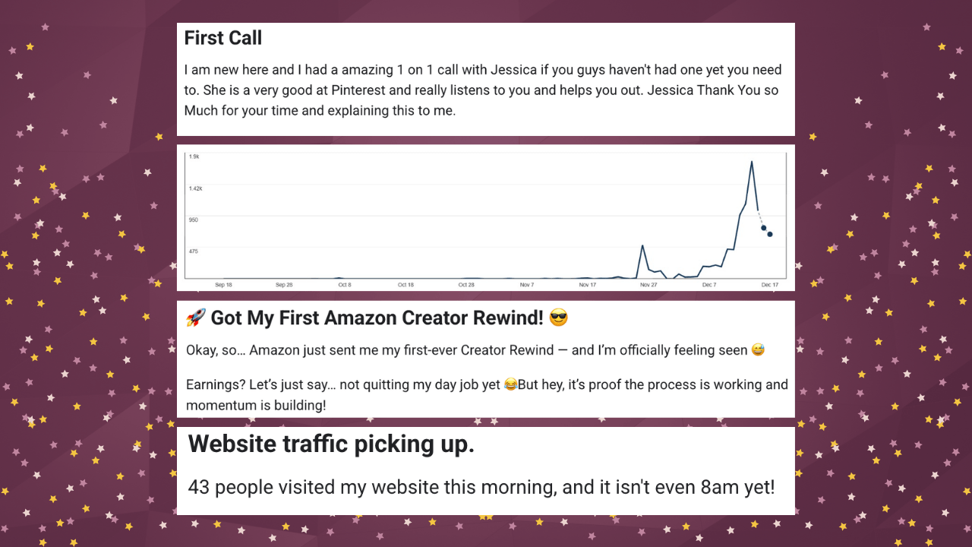Click the '1.9k' y-axis label
972x547 pixels.
(194, 157)
